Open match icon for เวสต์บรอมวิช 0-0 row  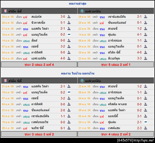tap(69, 122)
